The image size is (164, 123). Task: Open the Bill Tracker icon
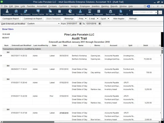click(x=50, y=12)
